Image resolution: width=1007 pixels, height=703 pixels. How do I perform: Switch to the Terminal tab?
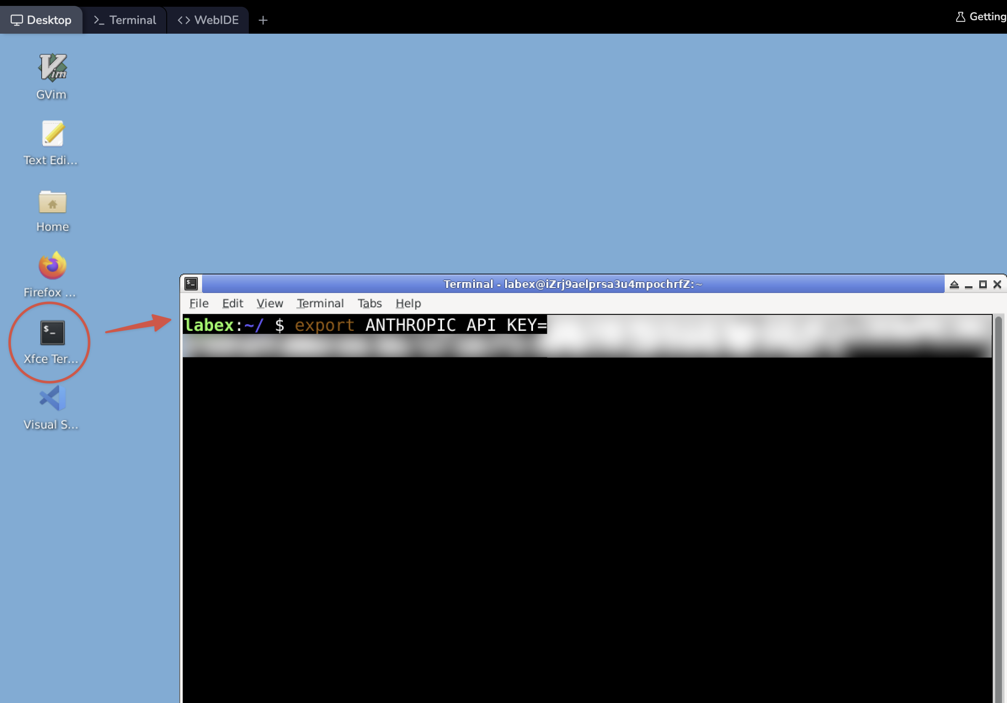(125, 20)
